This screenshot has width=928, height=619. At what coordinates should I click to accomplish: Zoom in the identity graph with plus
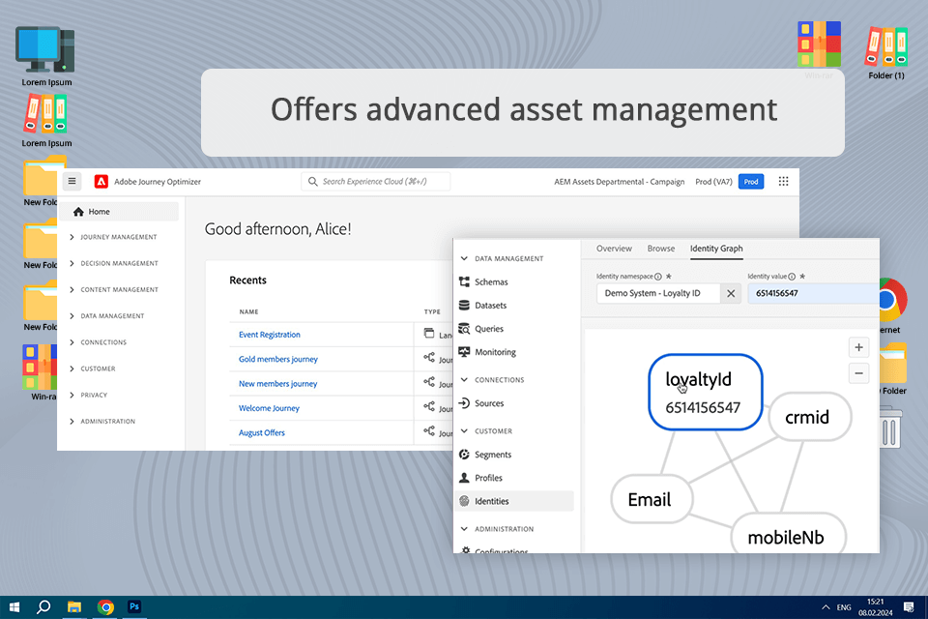pos(858,348)
